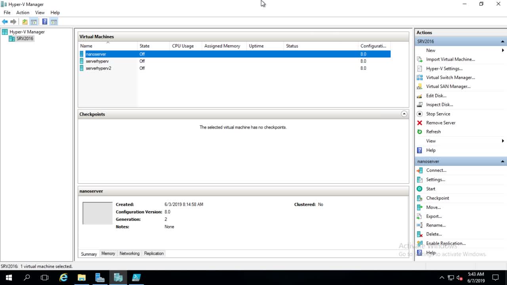Open the View menu in menu bar

click(40, 13)
